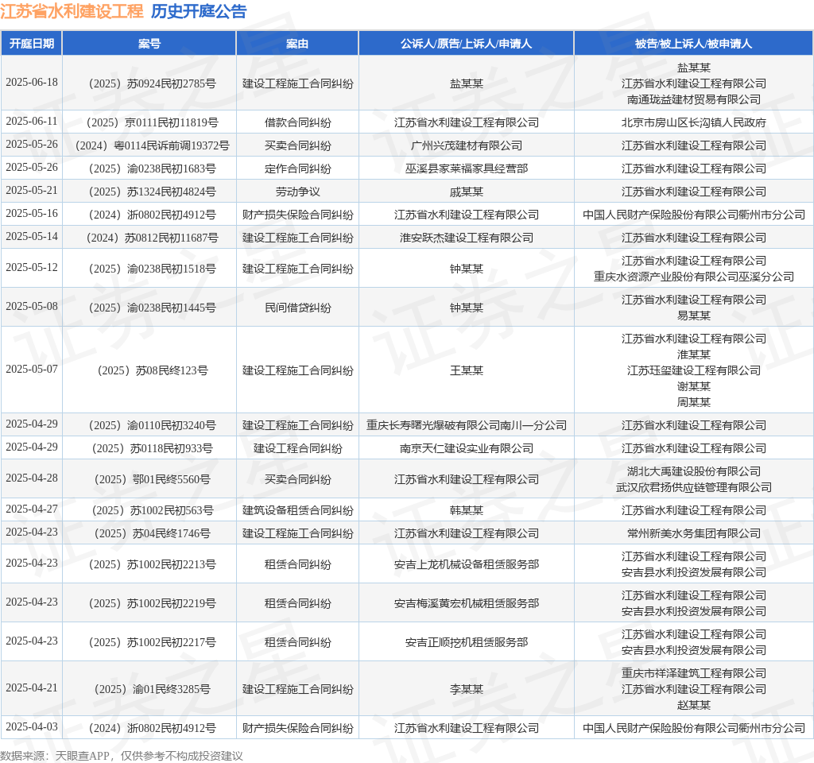Click plaintiff 韩某某
Screen dimensions: 814x763
pos(466,510)
